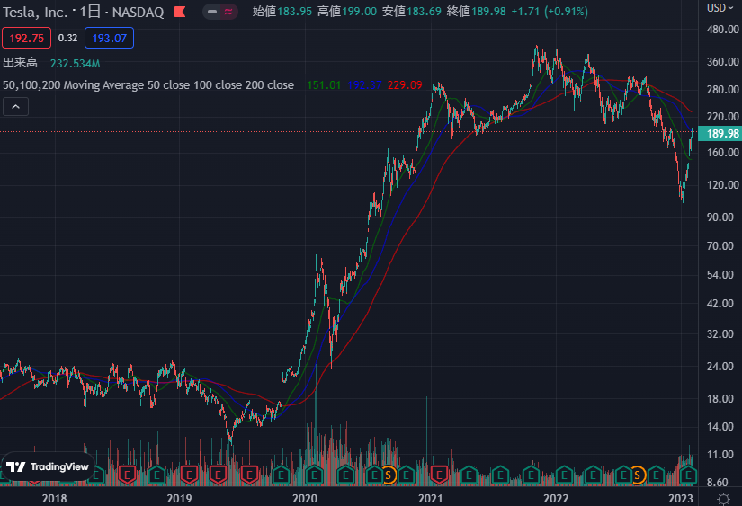
Task: Click the blue 192.37 moving average value
Action: [364, 85]
